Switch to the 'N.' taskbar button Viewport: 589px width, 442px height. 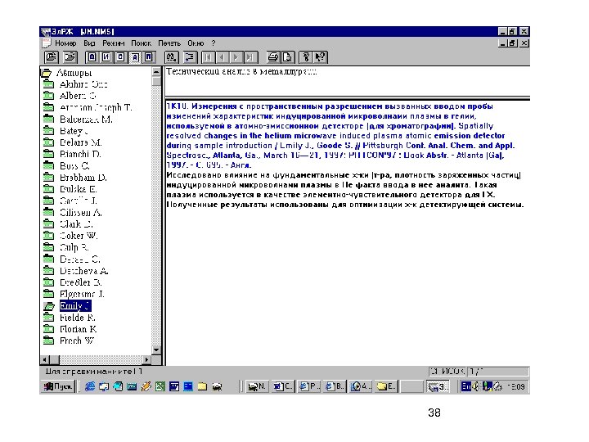pyautogui.click(x=258, y=386)
